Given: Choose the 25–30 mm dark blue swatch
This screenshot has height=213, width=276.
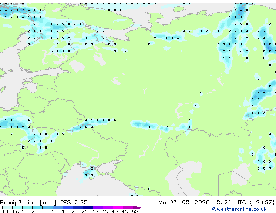Looking at the screenshot, I should [x=88, y=207].
